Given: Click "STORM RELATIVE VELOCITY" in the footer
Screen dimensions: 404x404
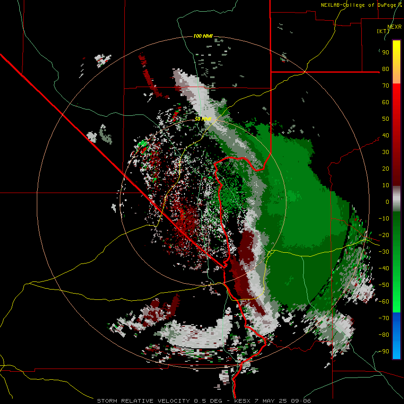Looking at the screenshot, I should point(143,401).
